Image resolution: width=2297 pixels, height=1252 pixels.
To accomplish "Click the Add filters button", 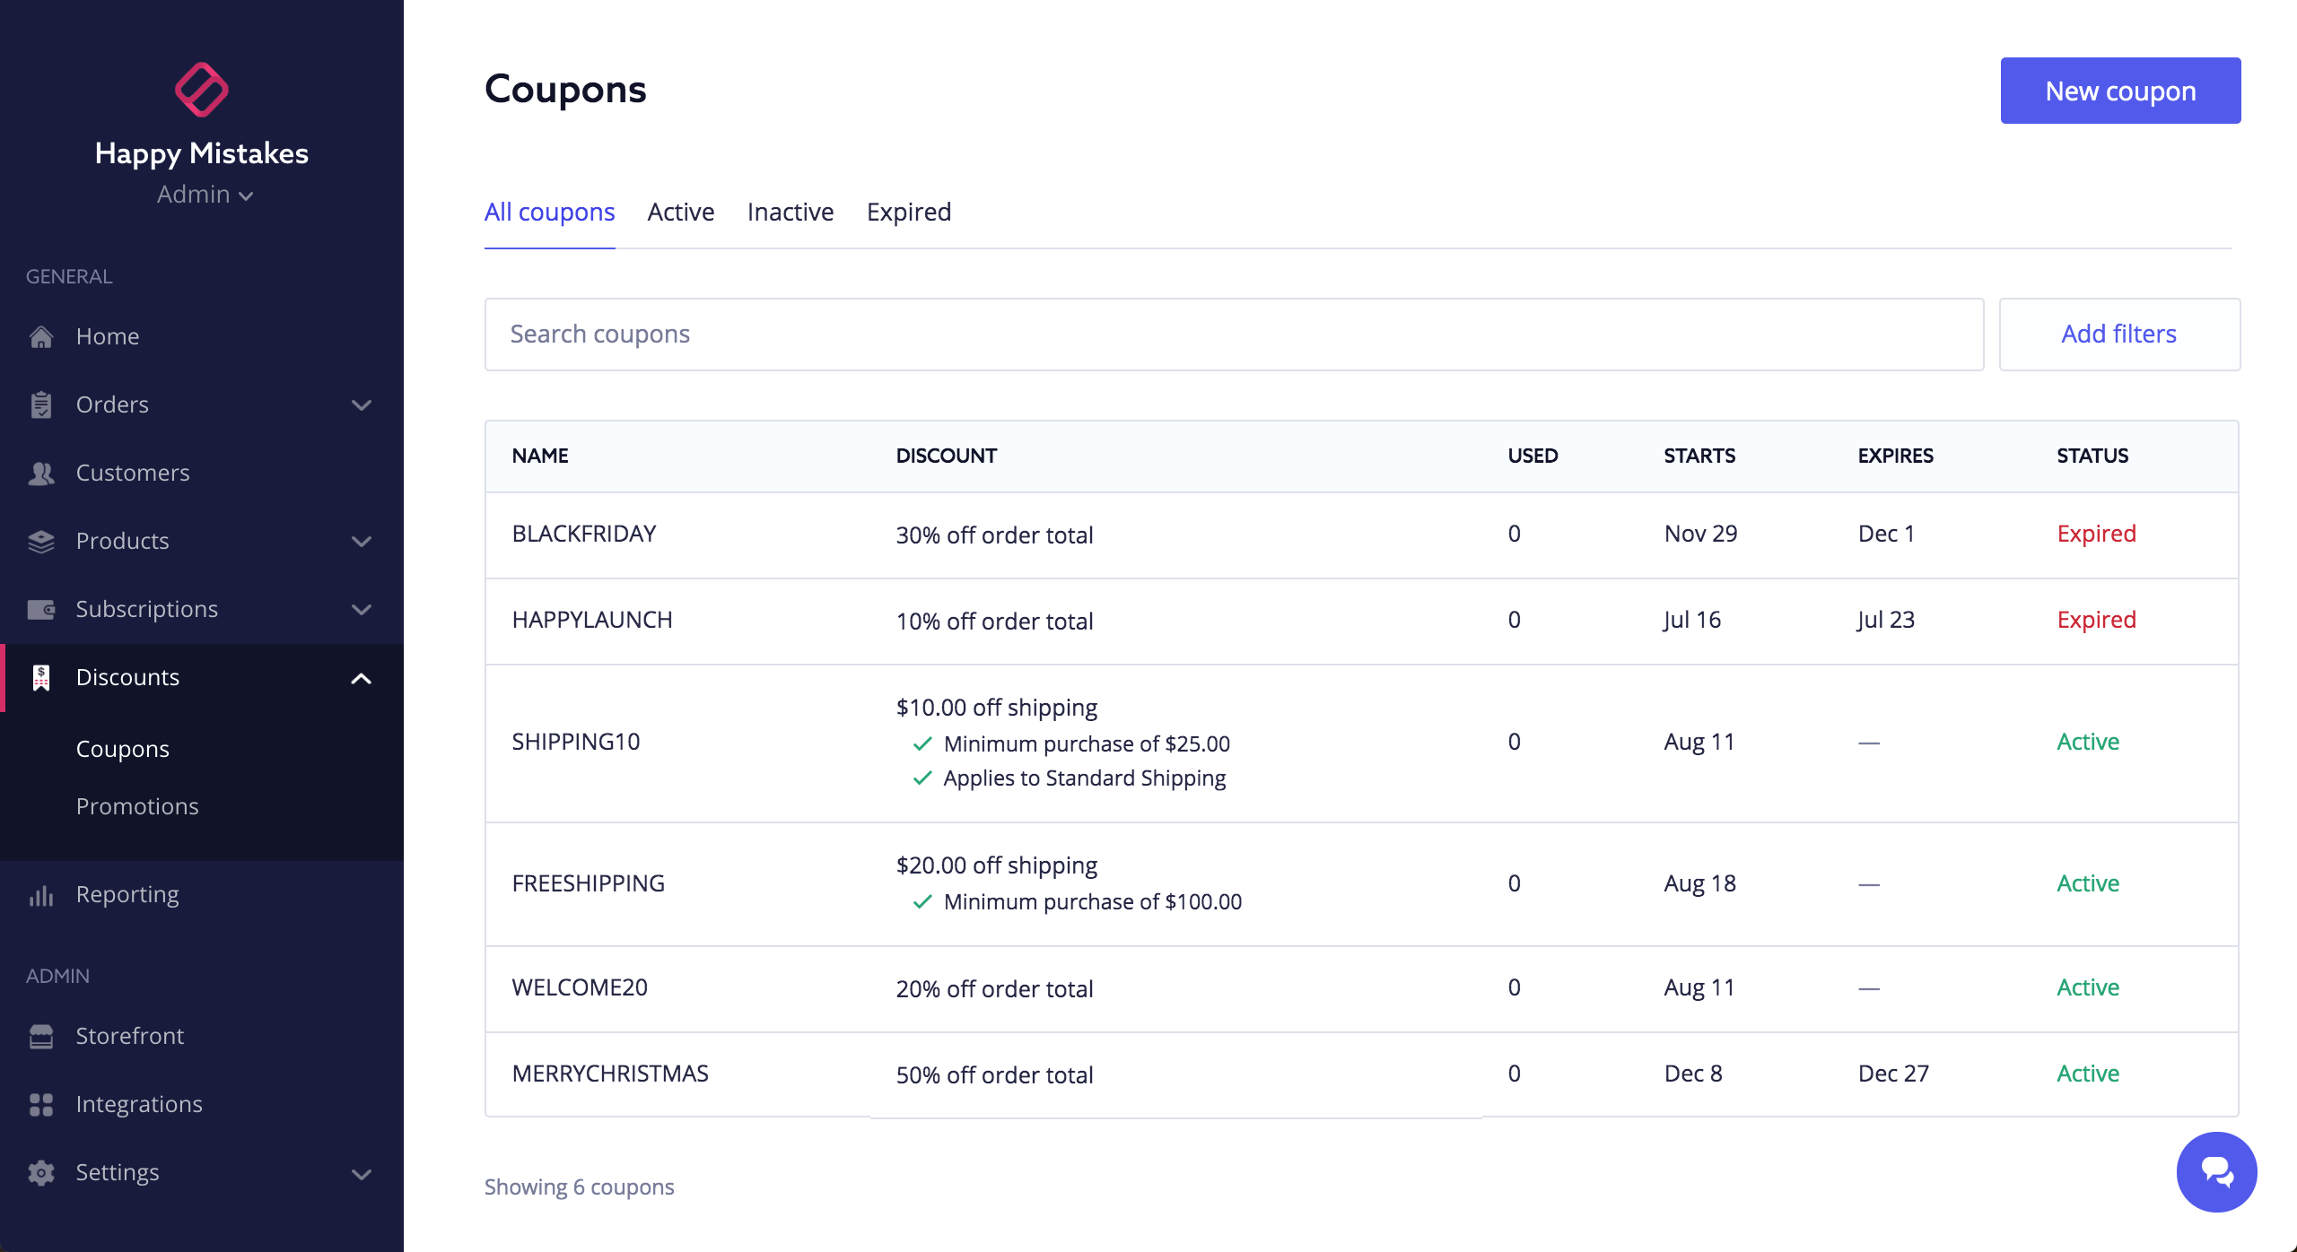I will pyautogui.click(x=2119, y=334).
